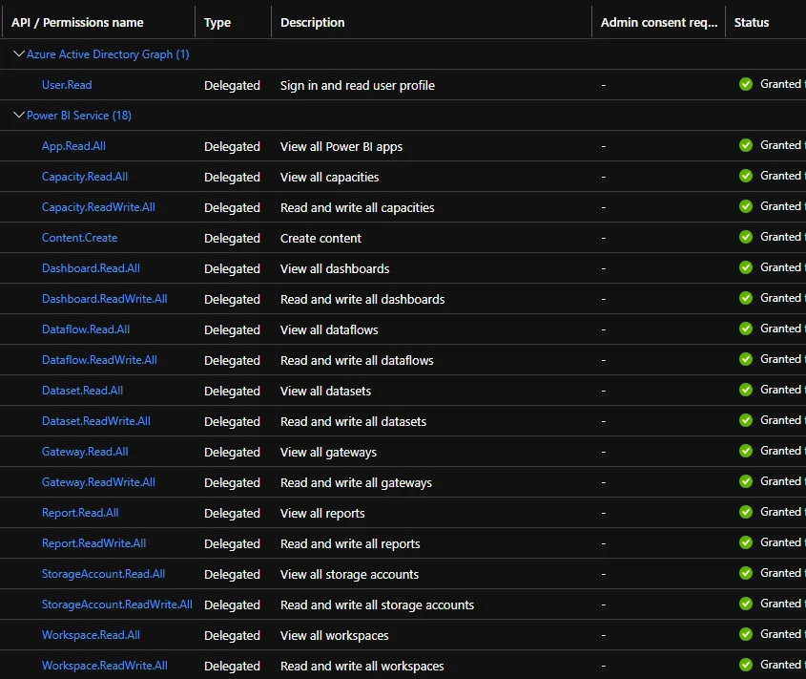Open the Power BI Service (18) link
The height and width of the screenshot is (679, 806).
point(78,116)
